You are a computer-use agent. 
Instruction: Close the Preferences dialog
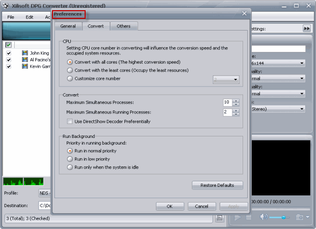(244, 13)
